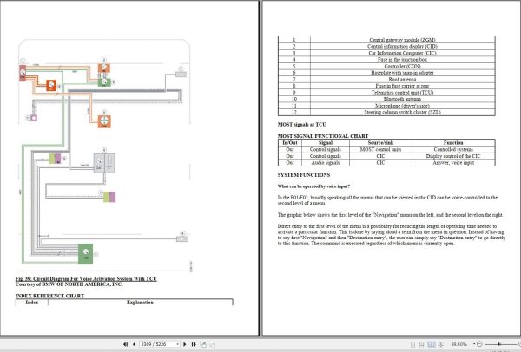
Task: Click 'Roof antenna' row
Action: [386, 79]
